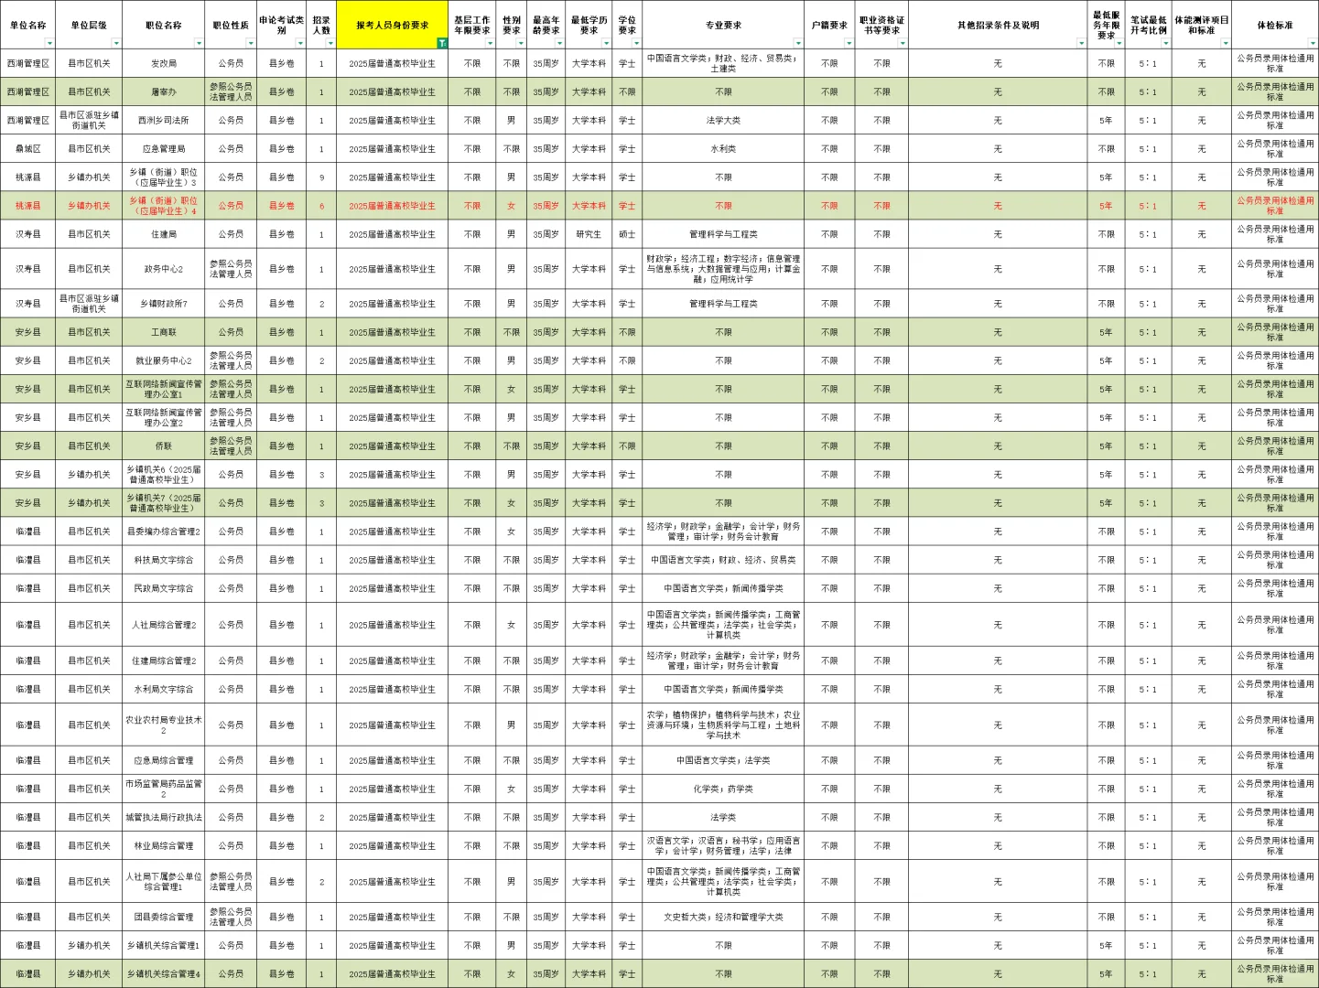Image resolution: width=1319 pixels, height=988 pixels.
Task: Open the 学位要求 filter dropdown
Action: 636,43
